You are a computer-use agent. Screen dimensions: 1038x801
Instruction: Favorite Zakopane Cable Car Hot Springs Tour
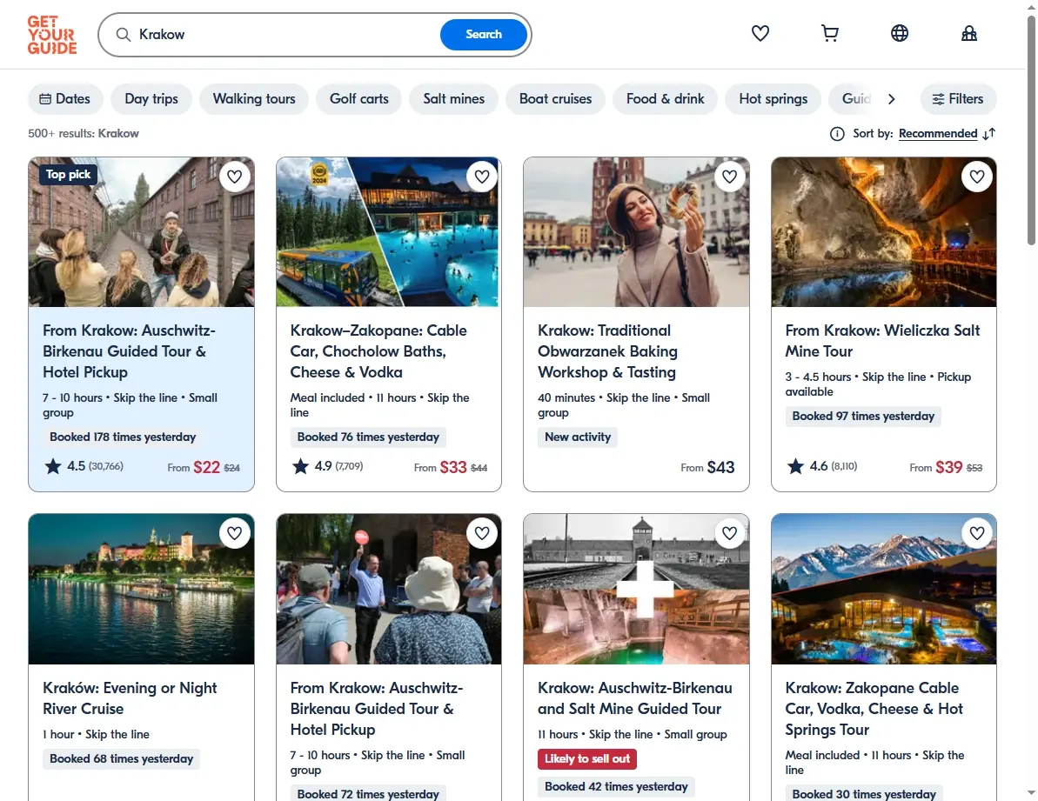point(977,533)
